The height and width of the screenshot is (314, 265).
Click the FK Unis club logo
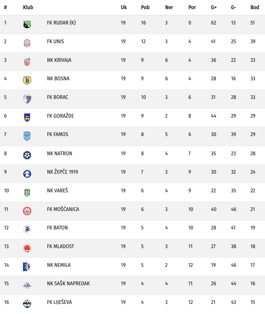(x=27, y=43)
